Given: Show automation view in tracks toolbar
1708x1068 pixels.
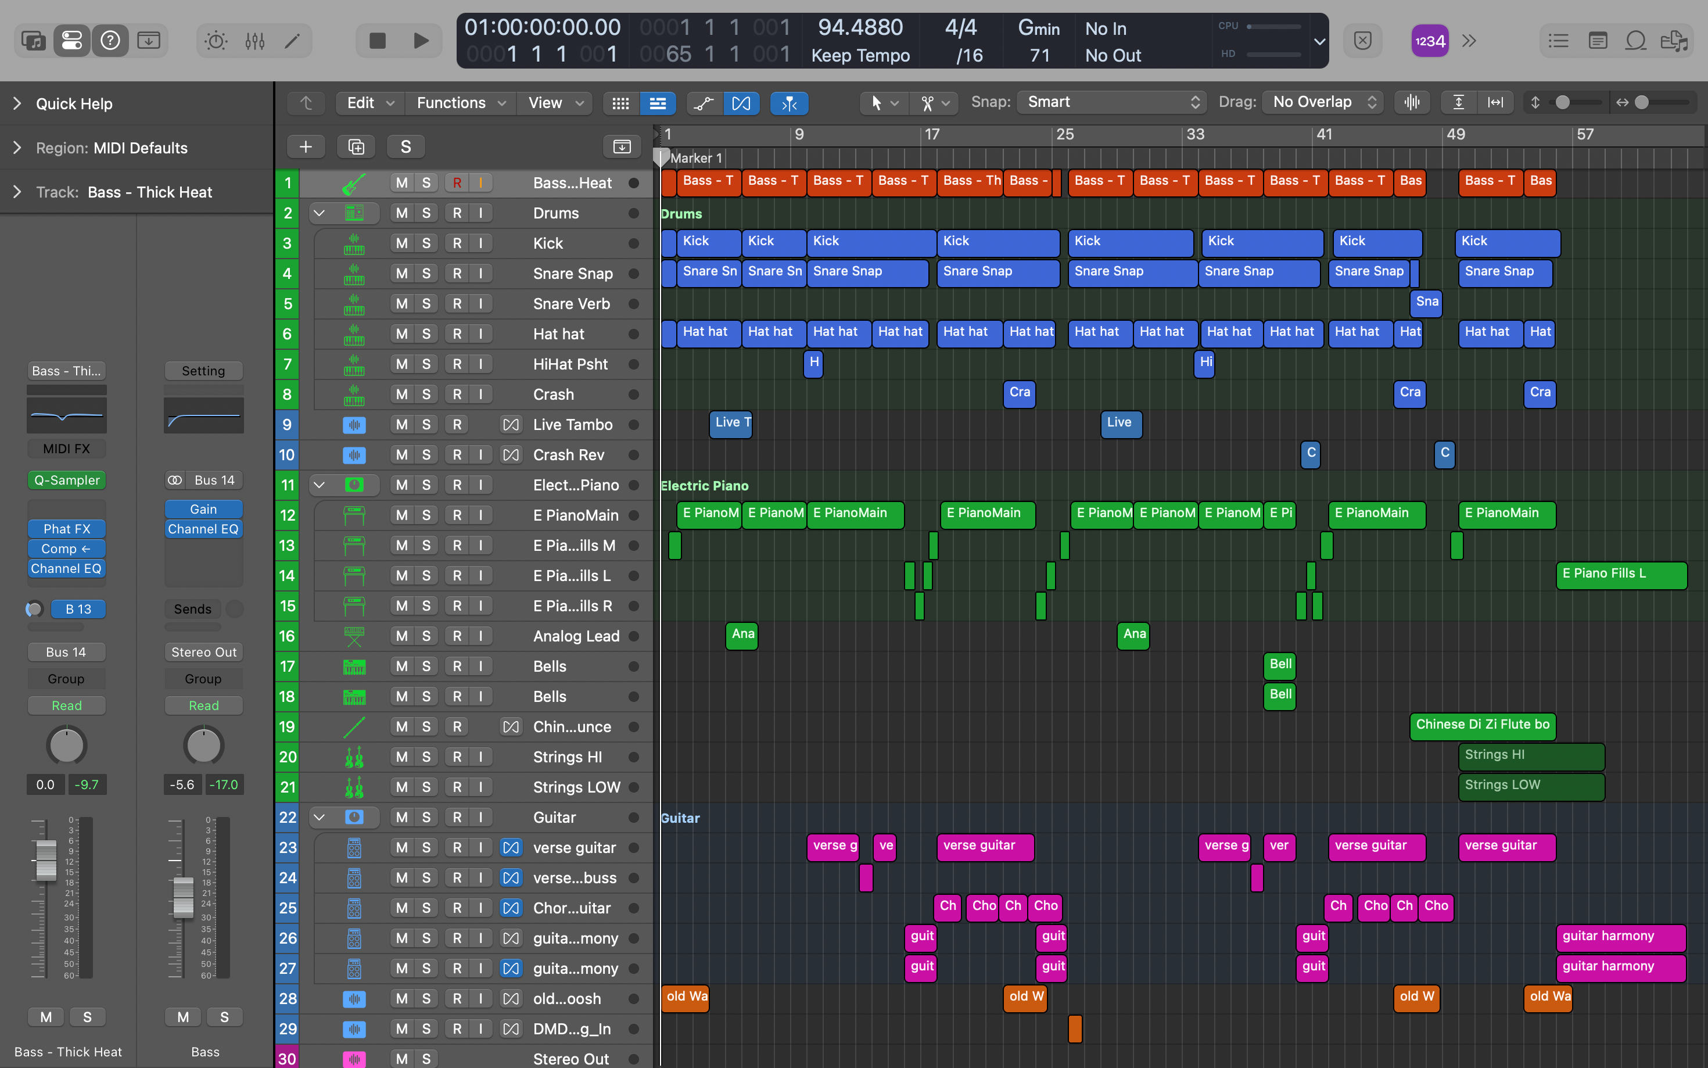Looking at the screenshot, I should tap(704, 103).
